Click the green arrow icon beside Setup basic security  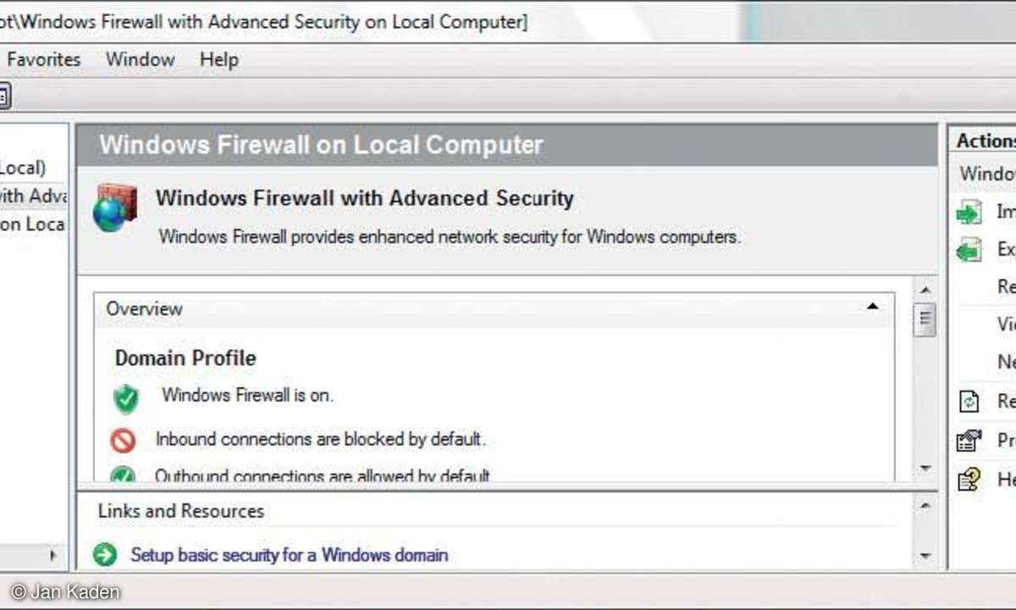point(105,556)
